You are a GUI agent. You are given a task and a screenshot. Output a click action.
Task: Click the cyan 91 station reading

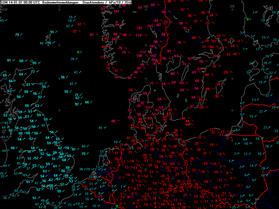point(52,32)
